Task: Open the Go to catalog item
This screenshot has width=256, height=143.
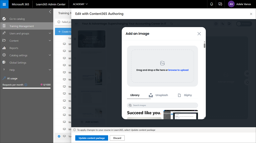Action: (17, 19)
